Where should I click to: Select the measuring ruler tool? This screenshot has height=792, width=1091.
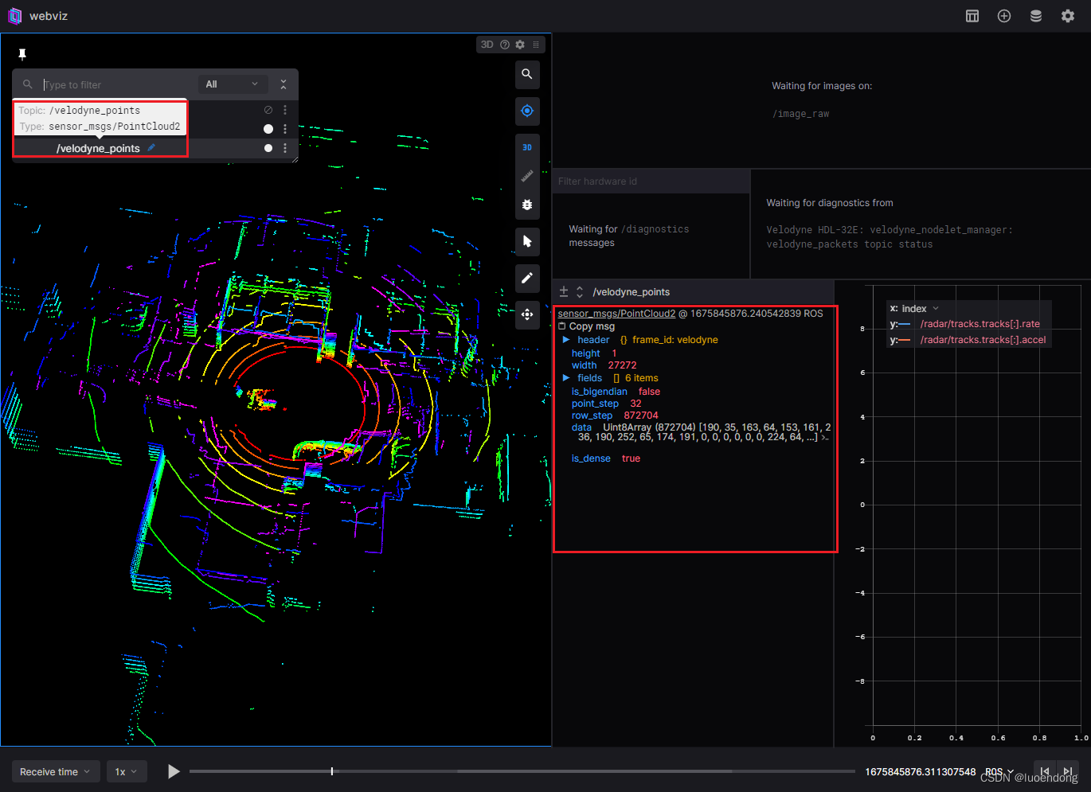pos(527,176)
